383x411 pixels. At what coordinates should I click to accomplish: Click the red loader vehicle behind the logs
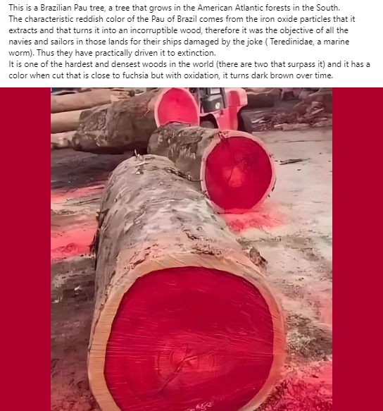point(222,107)
